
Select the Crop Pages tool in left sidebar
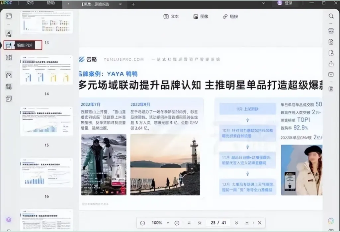[9, 87]
